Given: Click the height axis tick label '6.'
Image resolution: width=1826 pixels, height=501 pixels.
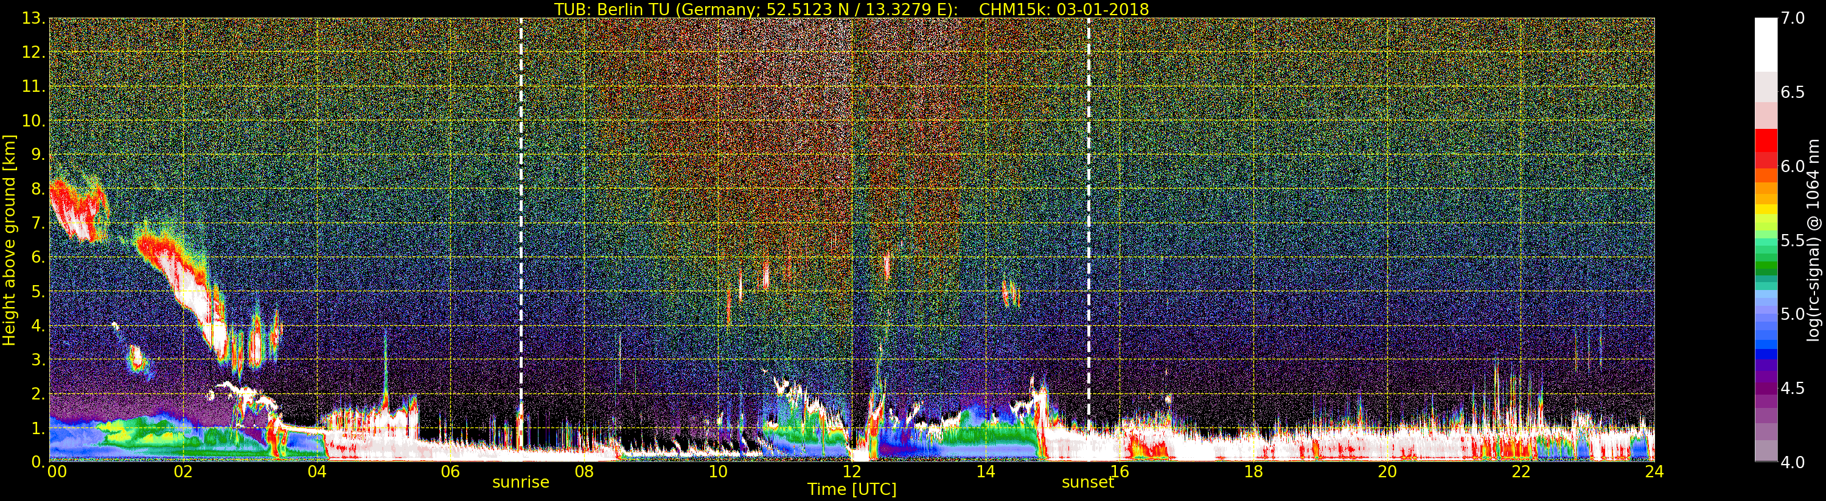Looking at the screenshot, I should pyautogui.click(x=38, y=257).
